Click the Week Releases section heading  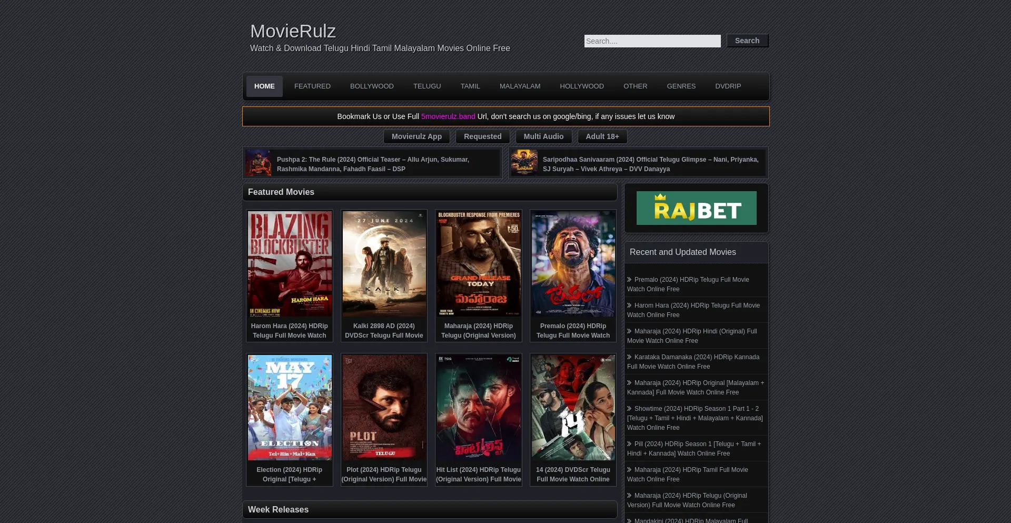pos(278,510)
